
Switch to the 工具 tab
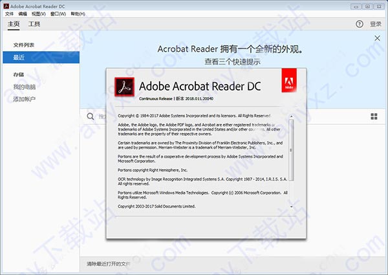(x=34, y=24)
